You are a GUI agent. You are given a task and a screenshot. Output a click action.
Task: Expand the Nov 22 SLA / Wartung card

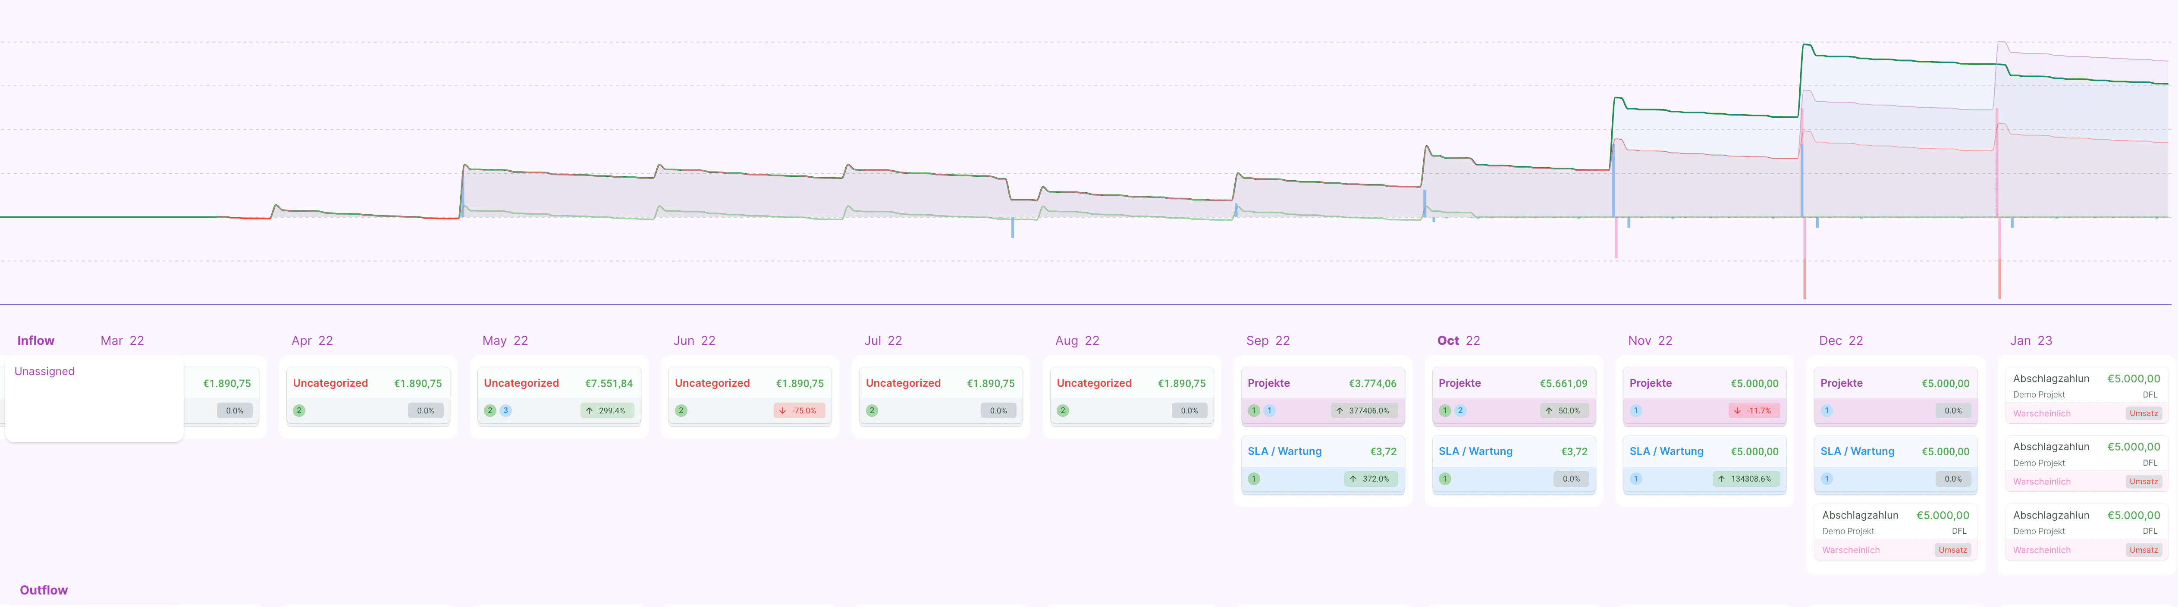coord(1704,452)
